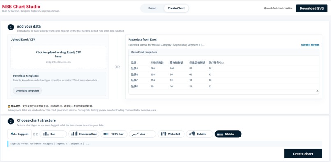Click the Auto Suggest button
This screenshot has height=162, width=331.
point(19,134)
